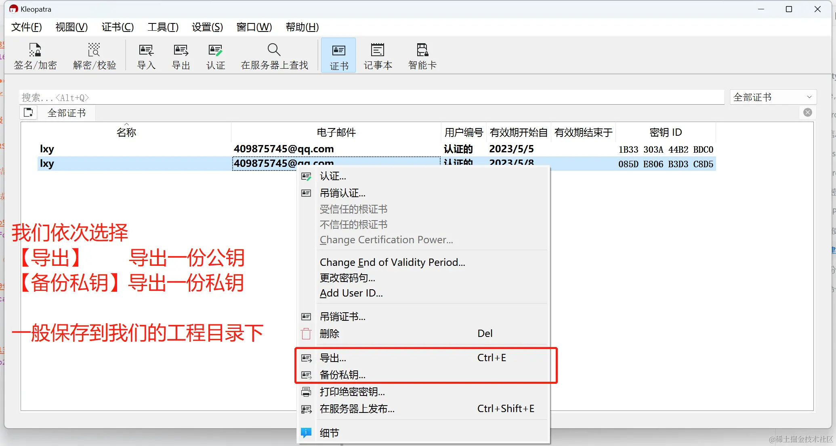Open the 文件(F) menu
836x446 pixels.
pyautogui.click(x=26, y=27)
